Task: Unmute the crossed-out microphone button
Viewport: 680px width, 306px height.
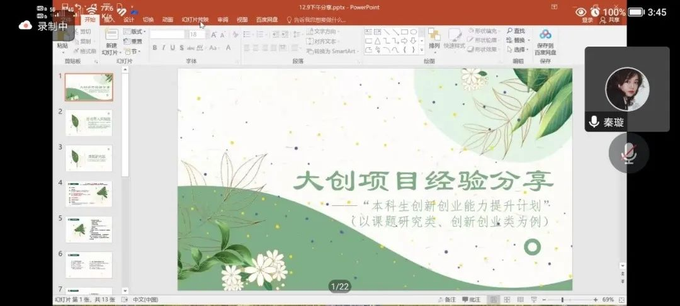Action: click(628, 153)
